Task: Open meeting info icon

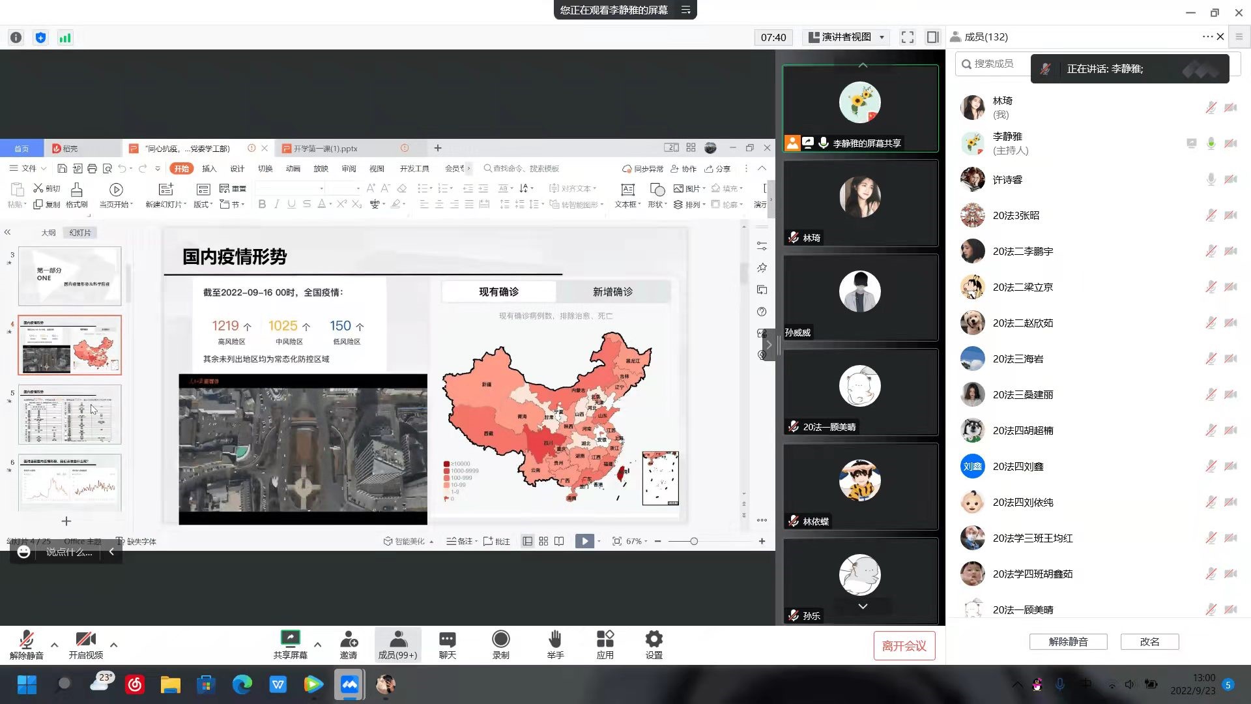Action: coord(16,38)
